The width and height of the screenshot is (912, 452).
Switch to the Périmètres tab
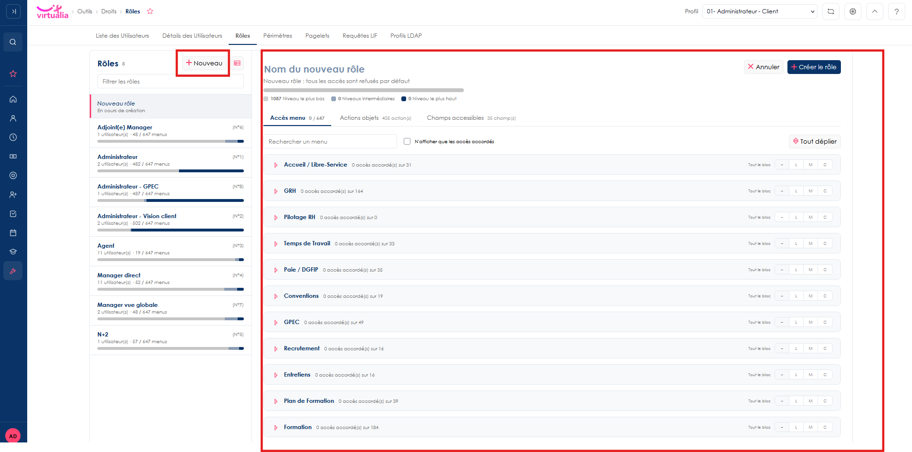coord(278,36)
